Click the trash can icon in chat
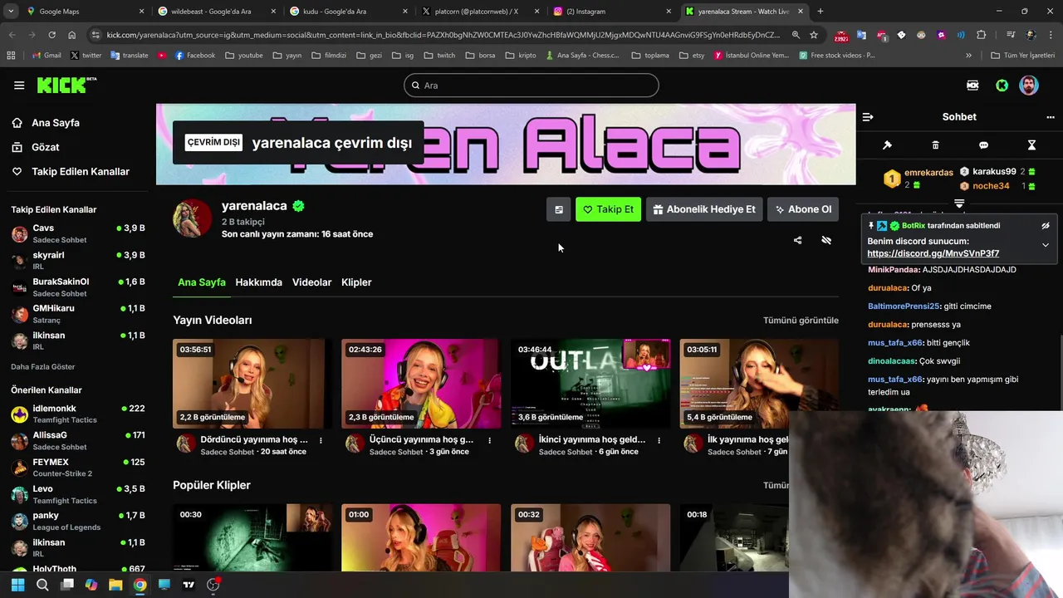Screen dimensions: 1063x598 tap(935, 145)
